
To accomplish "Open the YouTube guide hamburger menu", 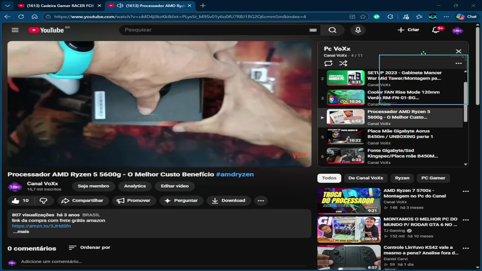I will click(x=15, y=30).
